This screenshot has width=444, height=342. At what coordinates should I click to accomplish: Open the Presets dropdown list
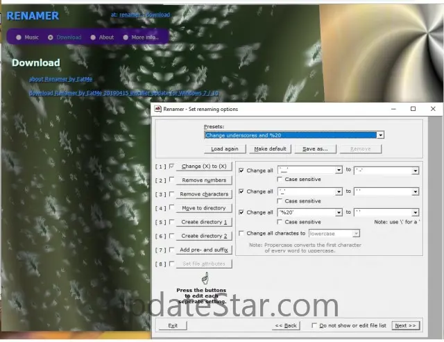tap(380, 135)
